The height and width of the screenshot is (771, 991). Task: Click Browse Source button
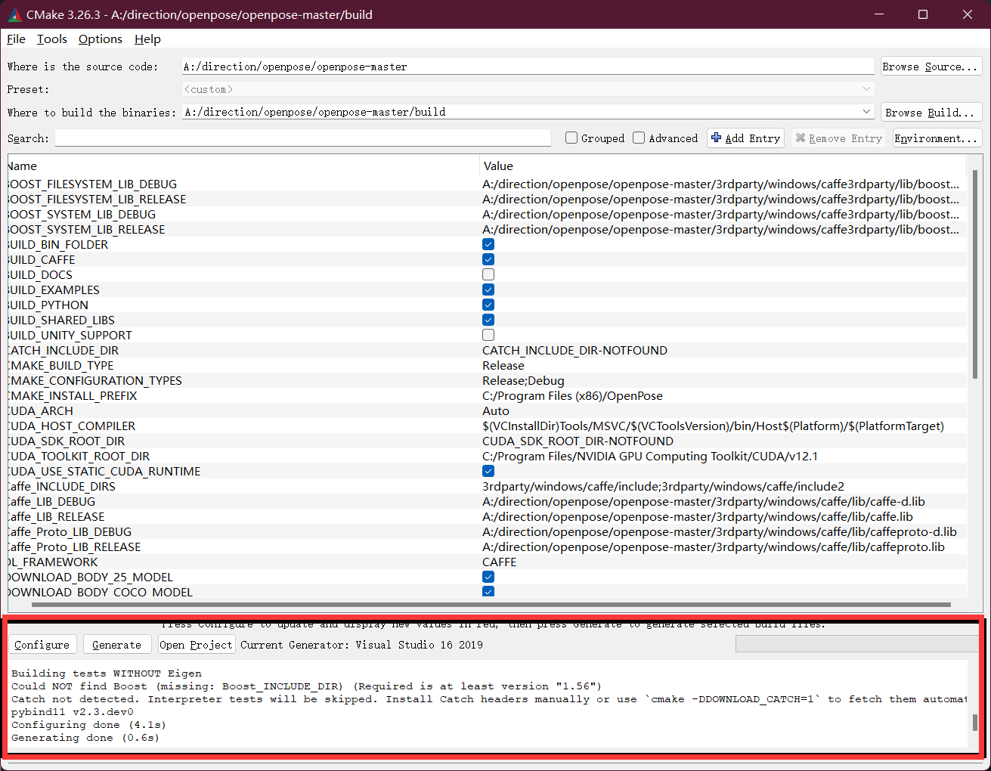tap(931, 67)
